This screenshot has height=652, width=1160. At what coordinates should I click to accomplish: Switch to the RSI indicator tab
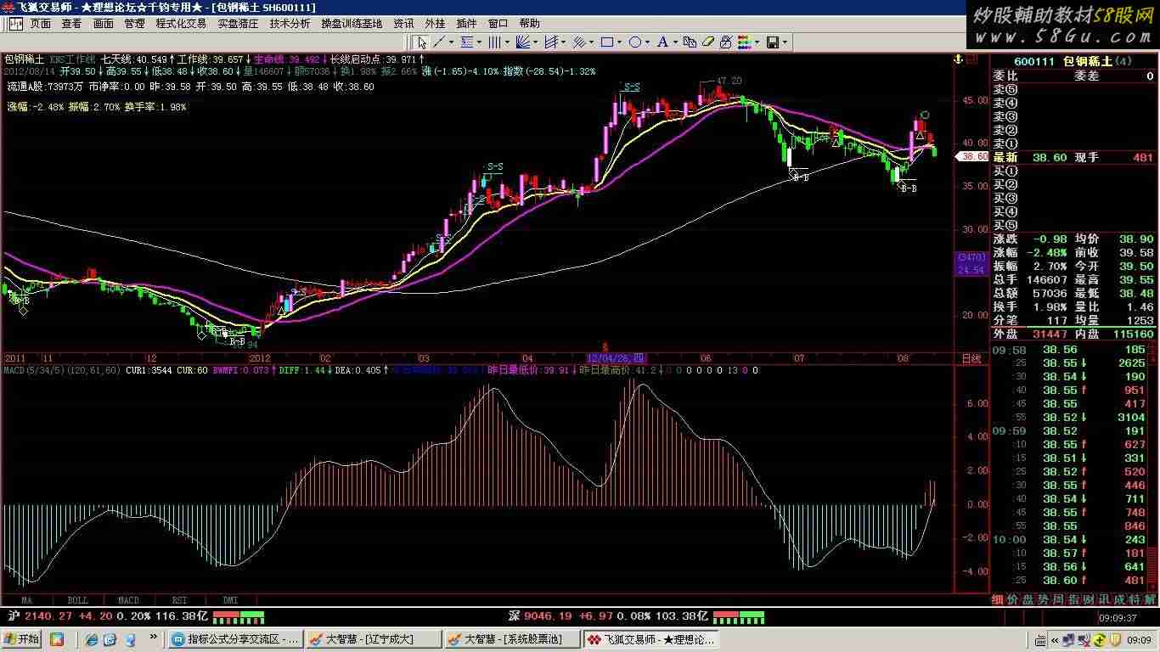click(179, 600)
